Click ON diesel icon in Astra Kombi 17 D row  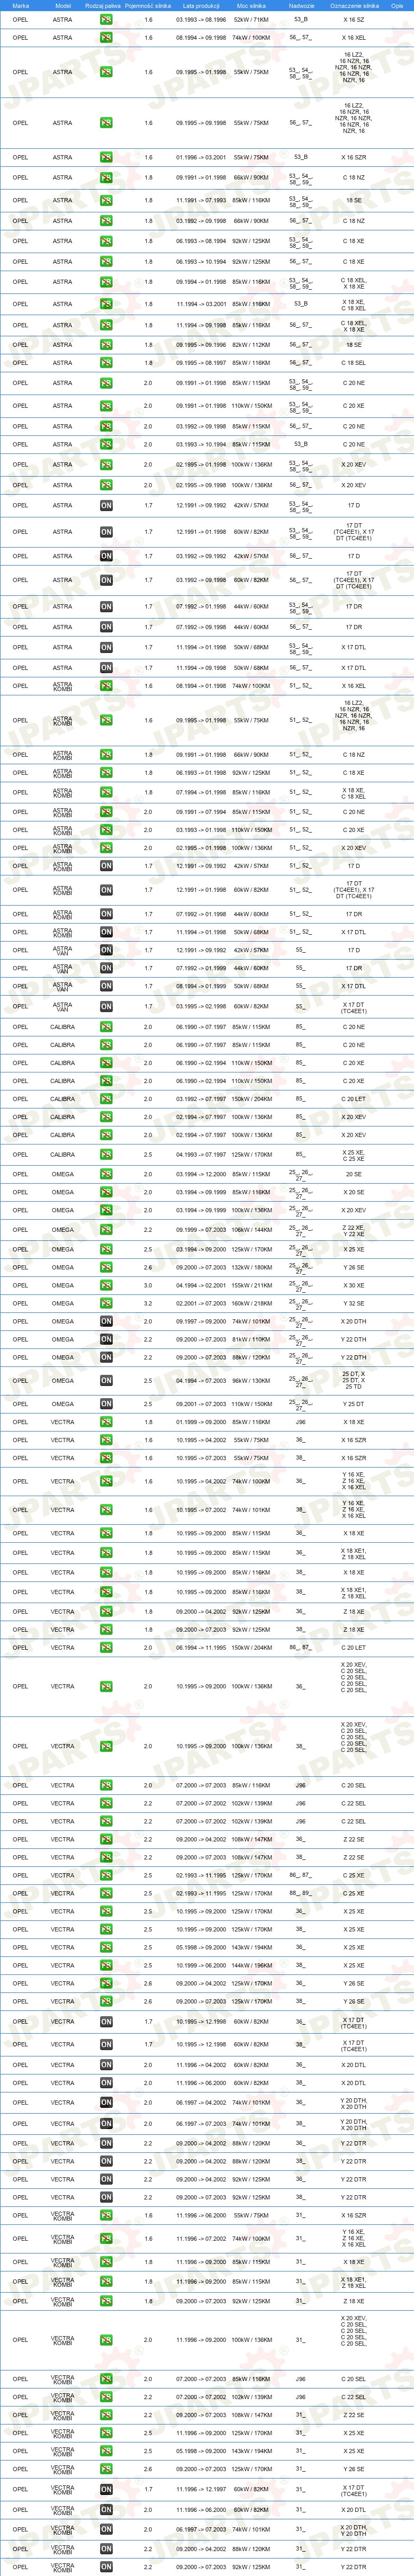[x=106, y=866]
